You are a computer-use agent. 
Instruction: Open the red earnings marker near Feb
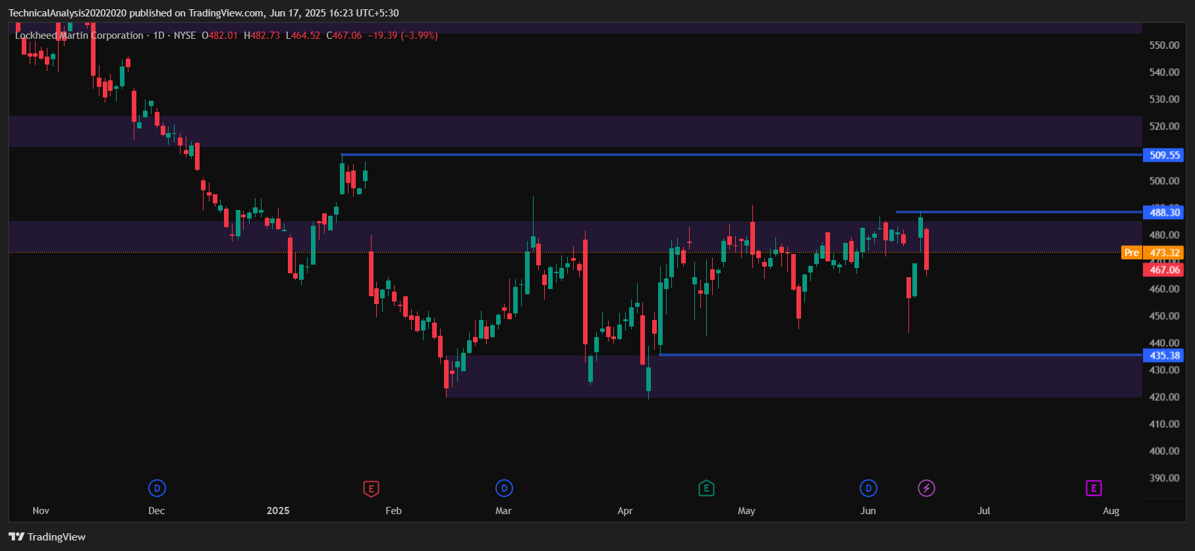pyautogui.click(x=371, y=488)
